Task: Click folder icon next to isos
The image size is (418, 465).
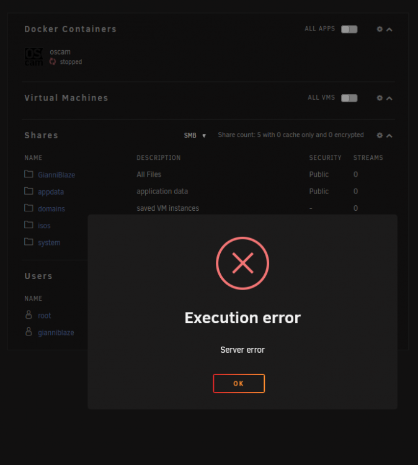Action: pyautogui.click(x=29, y=225)
